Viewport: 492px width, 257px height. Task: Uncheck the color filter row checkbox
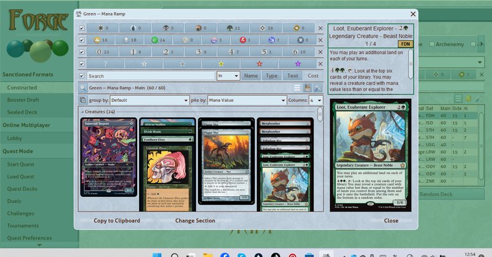point(82,28)
